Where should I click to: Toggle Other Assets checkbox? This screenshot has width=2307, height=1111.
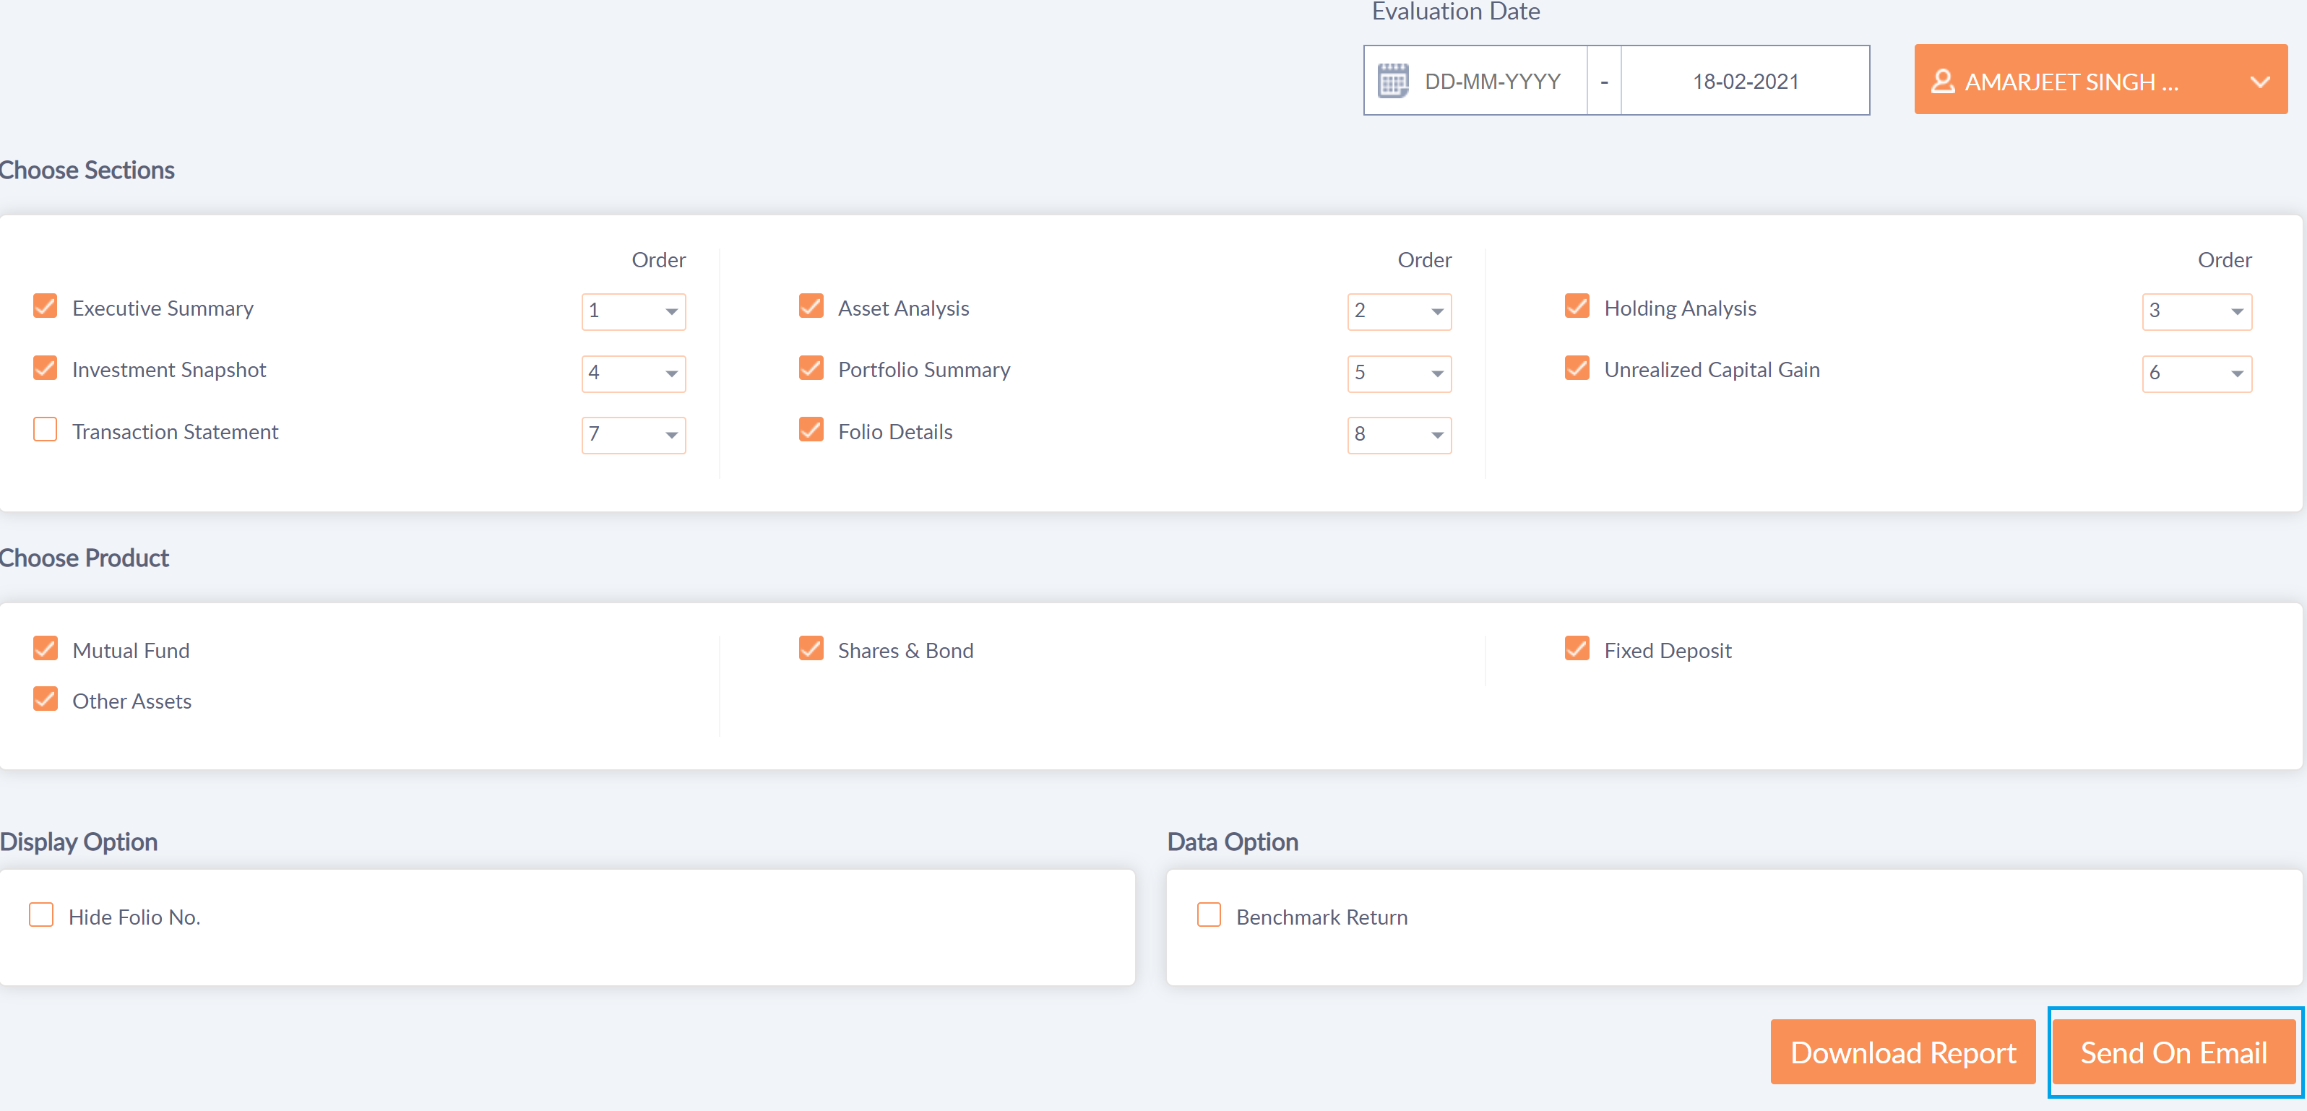point(45,700)
